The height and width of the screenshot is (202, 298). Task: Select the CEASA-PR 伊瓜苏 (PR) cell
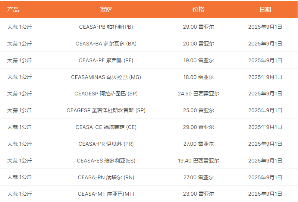[x=106, y=144]
